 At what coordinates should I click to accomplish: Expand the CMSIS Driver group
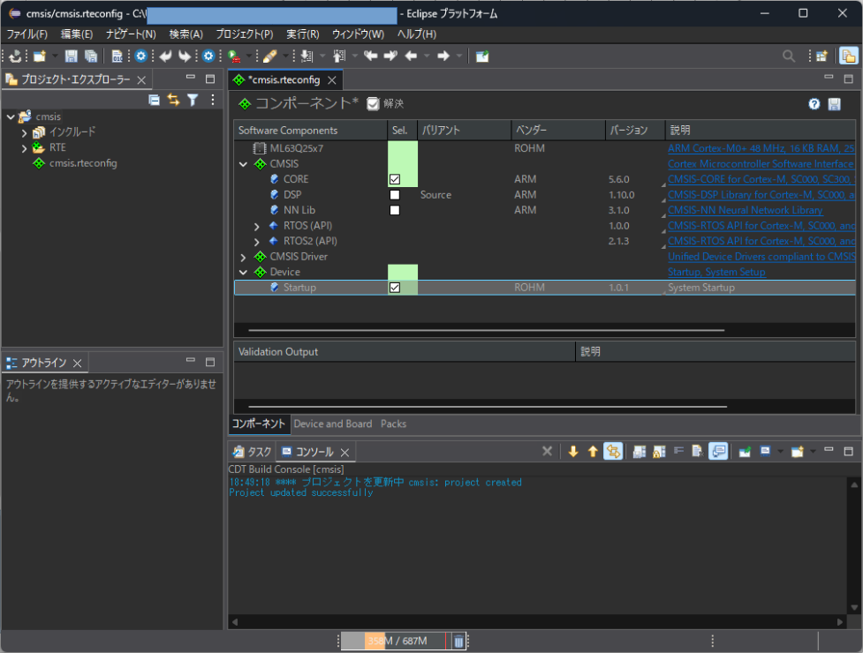(x=243, y=257)
